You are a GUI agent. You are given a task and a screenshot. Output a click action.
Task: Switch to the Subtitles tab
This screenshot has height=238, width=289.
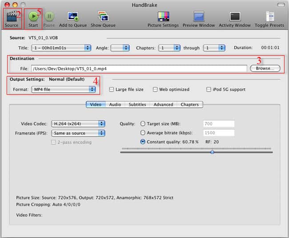137,105
